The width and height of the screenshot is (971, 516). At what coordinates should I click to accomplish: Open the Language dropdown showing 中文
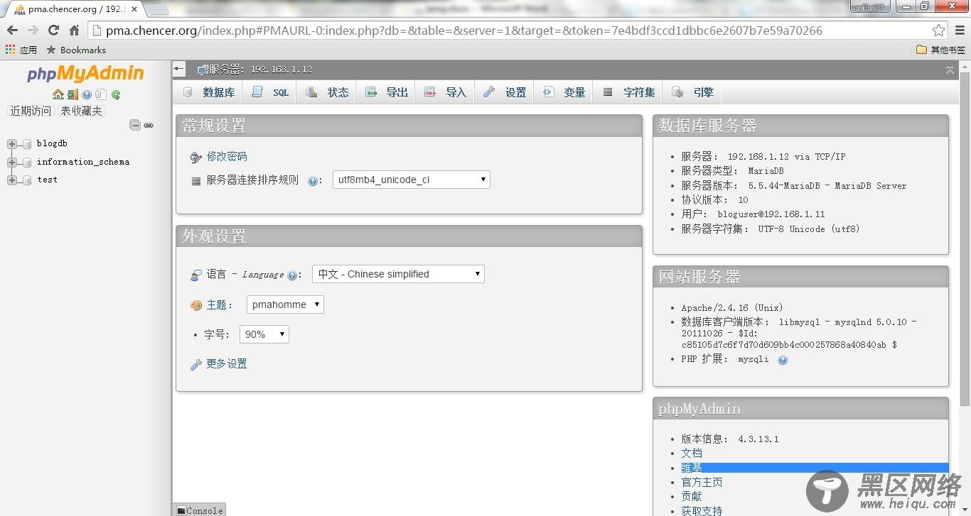point(398,274)
